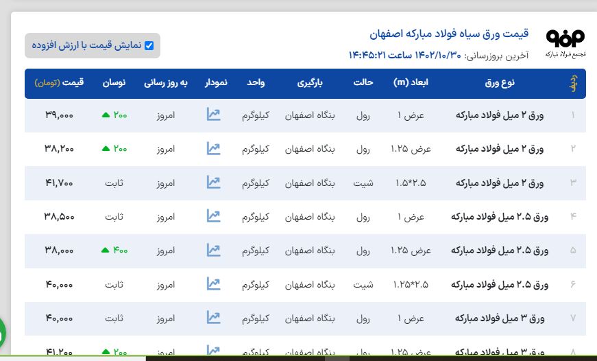
Task: Click the نوسان column header
Action: [x=114, y=83]
